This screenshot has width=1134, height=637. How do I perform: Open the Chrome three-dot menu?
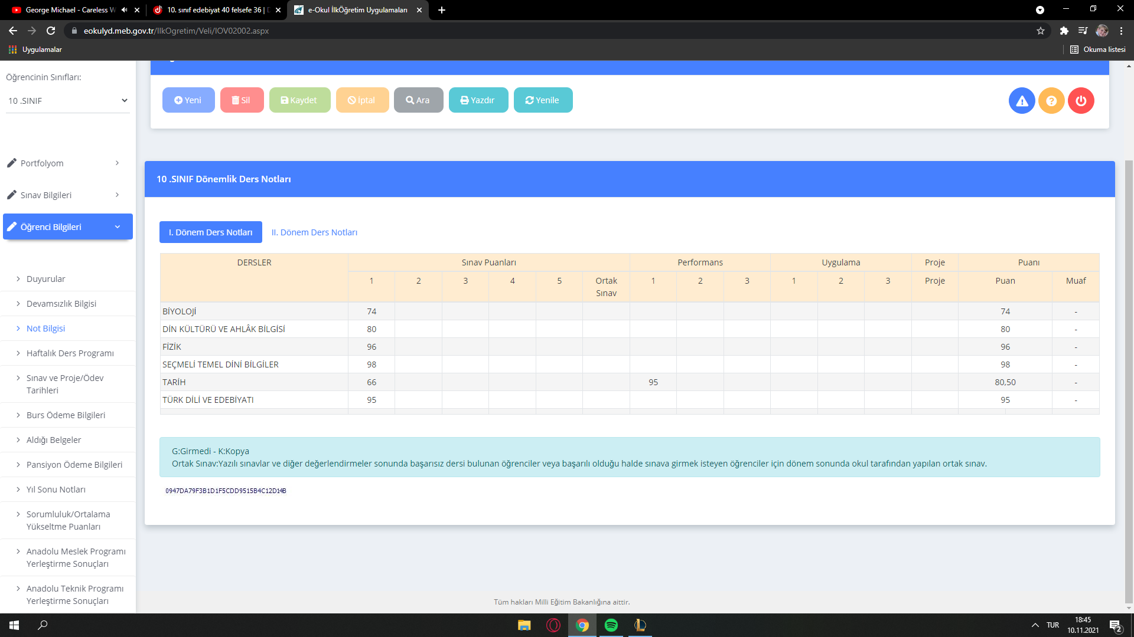[1121, 31]
